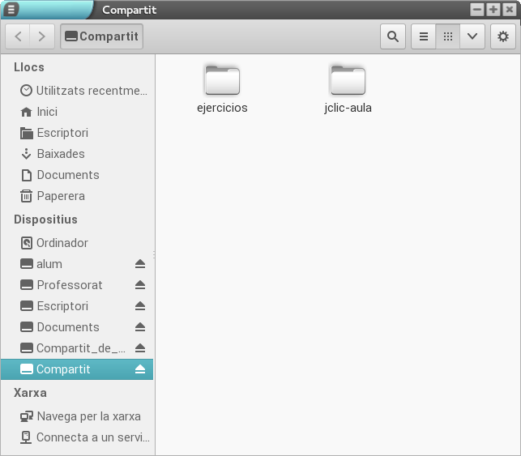This screenshot has height=456, width=521.
Task: Eject the Professorat volume
Action: [140, 285]
